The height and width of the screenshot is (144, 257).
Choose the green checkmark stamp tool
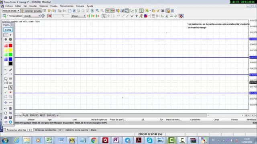pyautogui.click(x=6, y=92)
